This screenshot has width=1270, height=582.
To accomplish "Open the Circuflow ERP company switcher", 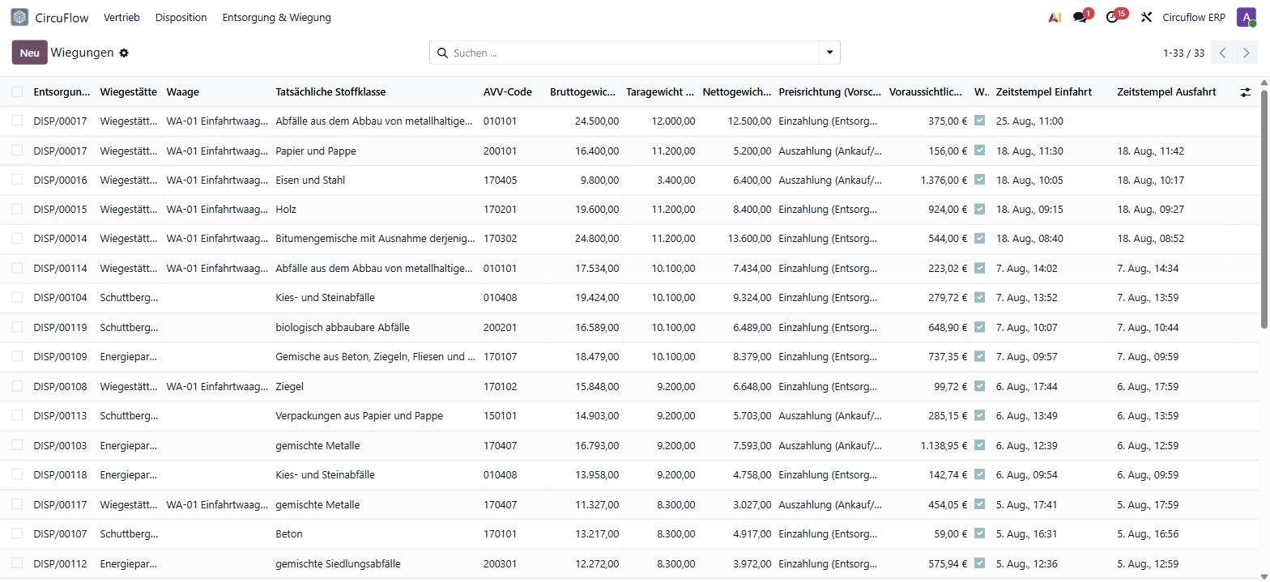I will (x=1193, y=17).
